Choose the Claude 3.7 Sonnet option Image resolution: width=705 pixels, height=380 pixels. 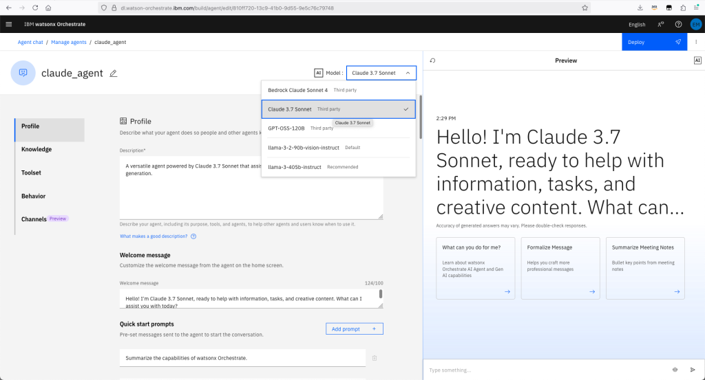[x=339, y=109]
